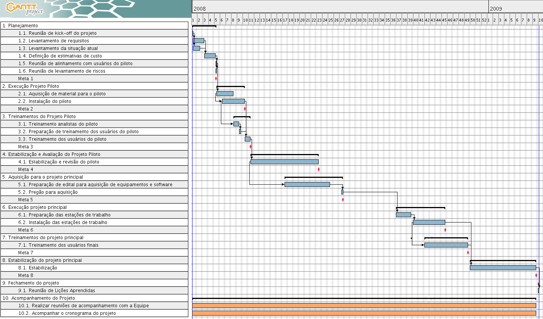Select '6. Execução projeto principal' row
Viewport: 543px width, 319px height.
(94, 207)
